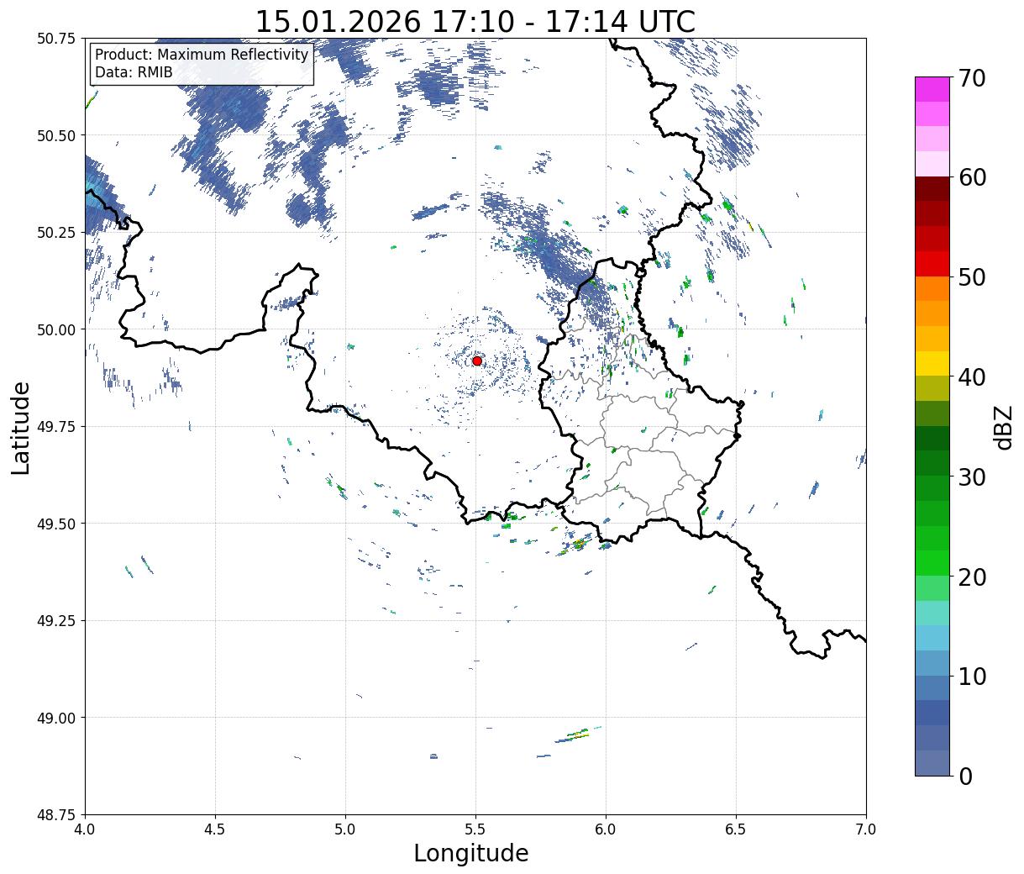Click the colorbar tick label 0
The width and height of the screenshot is (1024, 874).
tap(965, 777)
